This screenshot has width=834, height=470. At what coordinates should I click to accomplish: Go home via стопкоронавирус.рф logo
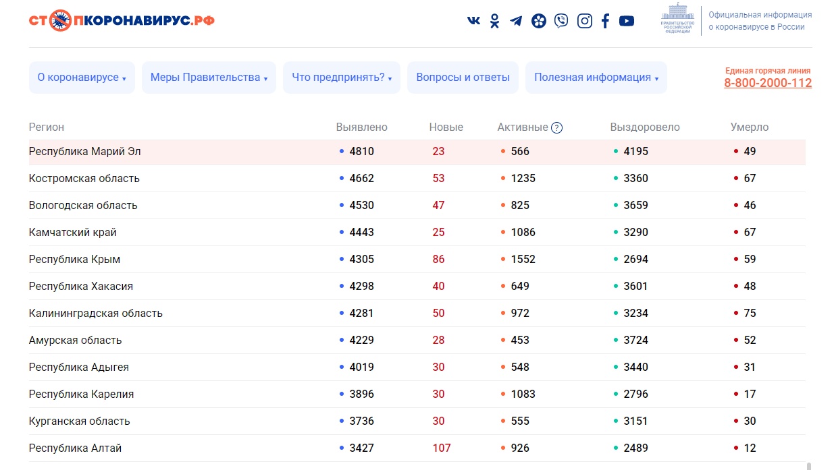122,21
